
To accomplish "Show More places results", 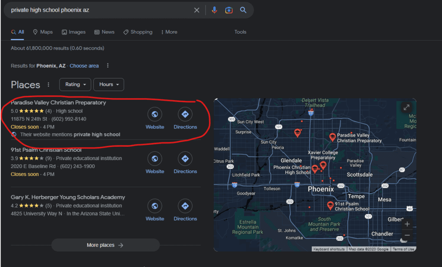I will click(x=105, y=245).
